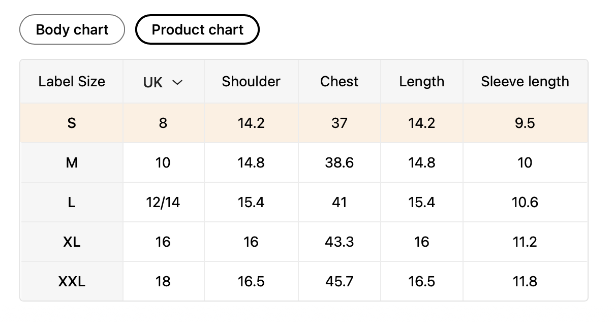
Task: Select the S size row label
Action: (x=72, y=123)
